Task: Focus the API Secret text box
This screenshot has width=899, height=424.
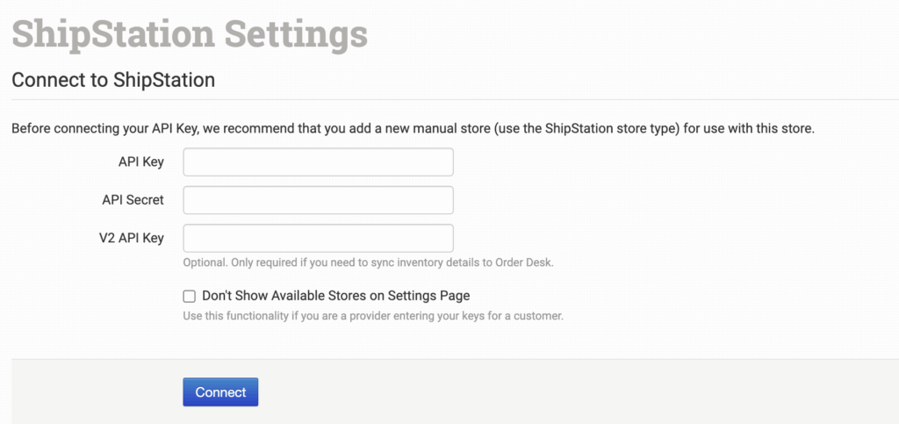Action: pos(318,200)
